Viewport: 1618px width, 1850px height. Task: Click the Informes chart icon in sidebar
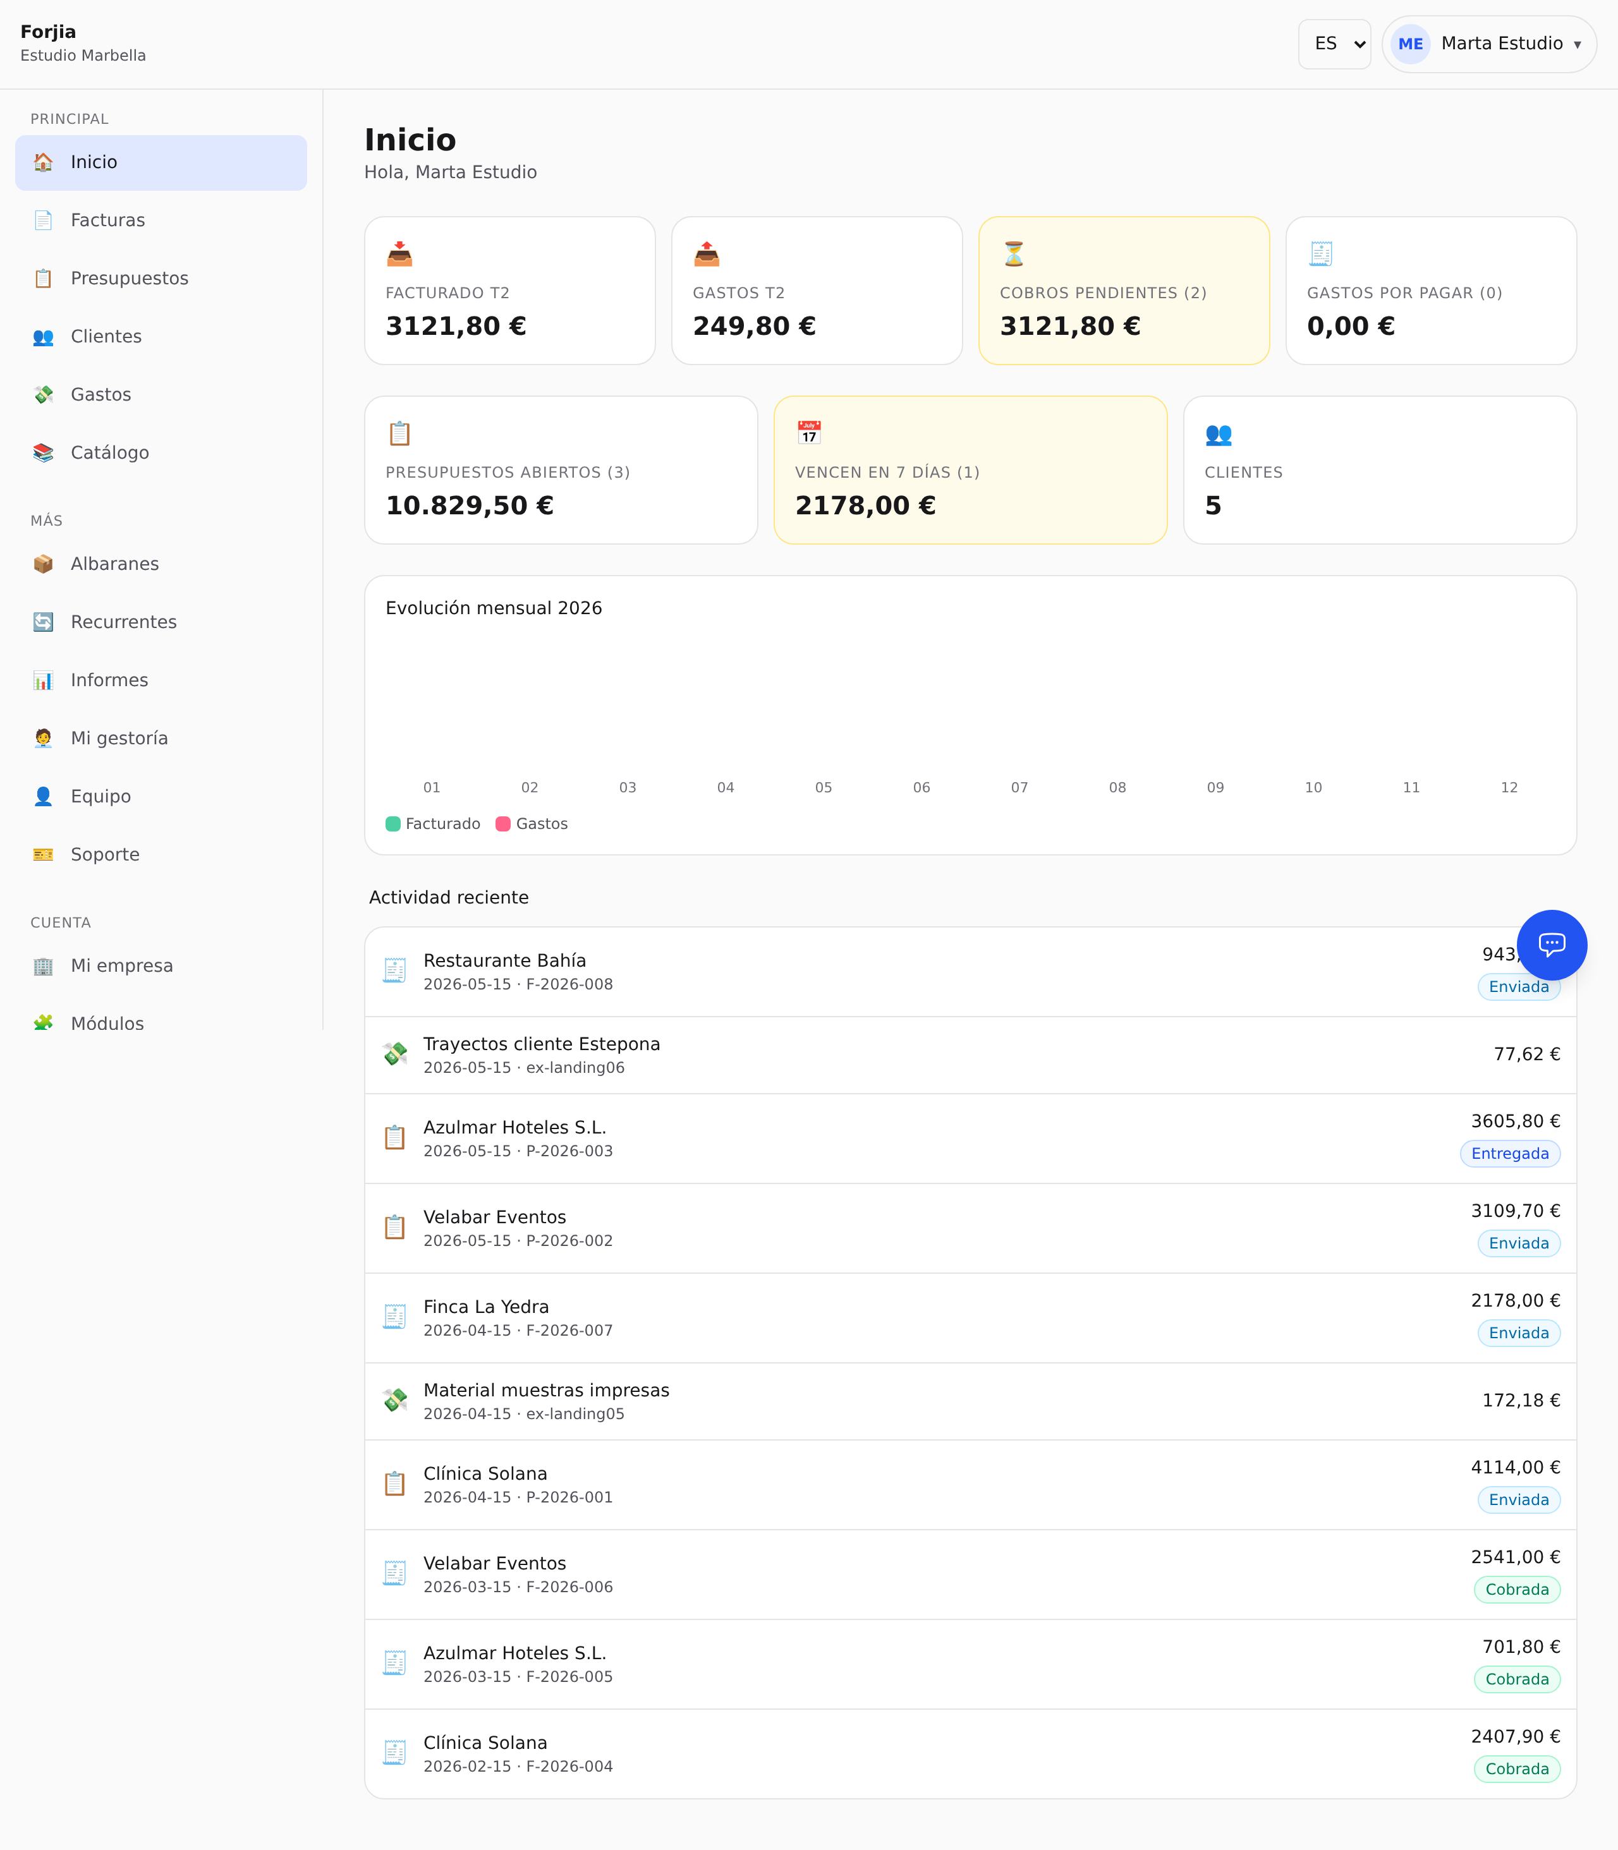tap(42, 680)
